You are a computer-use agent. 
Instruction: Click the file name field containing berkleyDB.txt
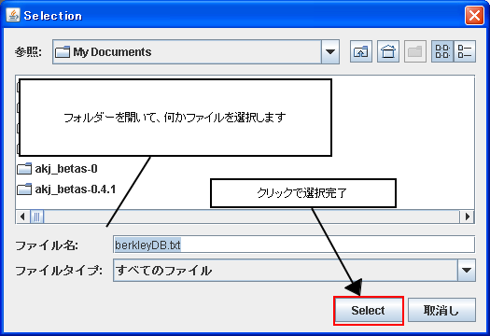(294, 245)
